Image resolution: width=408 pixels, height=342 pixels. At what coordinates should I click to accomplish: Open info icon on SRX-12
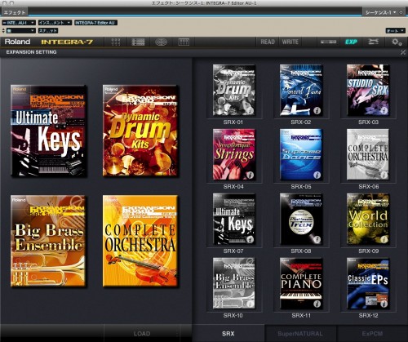(x=384, y=304)
